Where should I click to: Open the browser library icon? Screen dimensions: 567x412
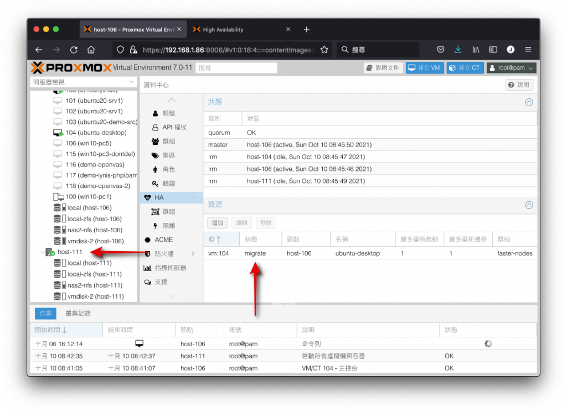click(x=476, y=49)
